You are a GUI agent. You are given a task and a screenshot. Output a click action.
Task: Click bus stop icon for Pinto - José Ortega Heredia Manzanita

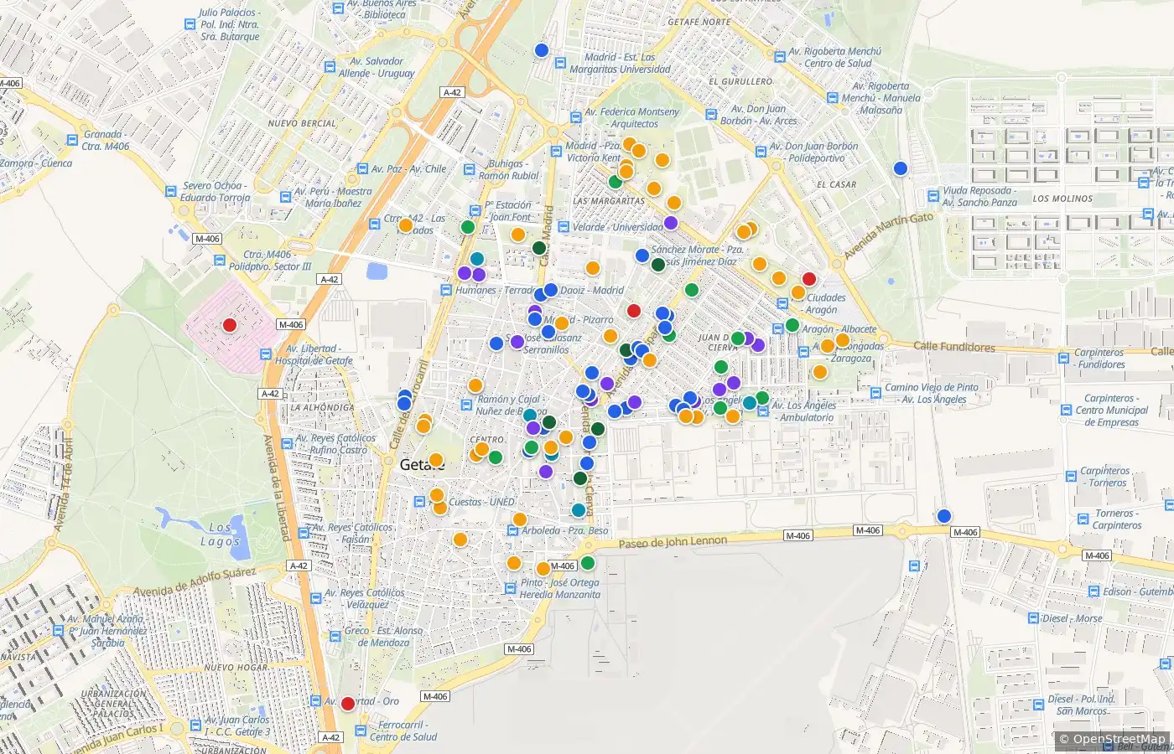click(511, 588)
